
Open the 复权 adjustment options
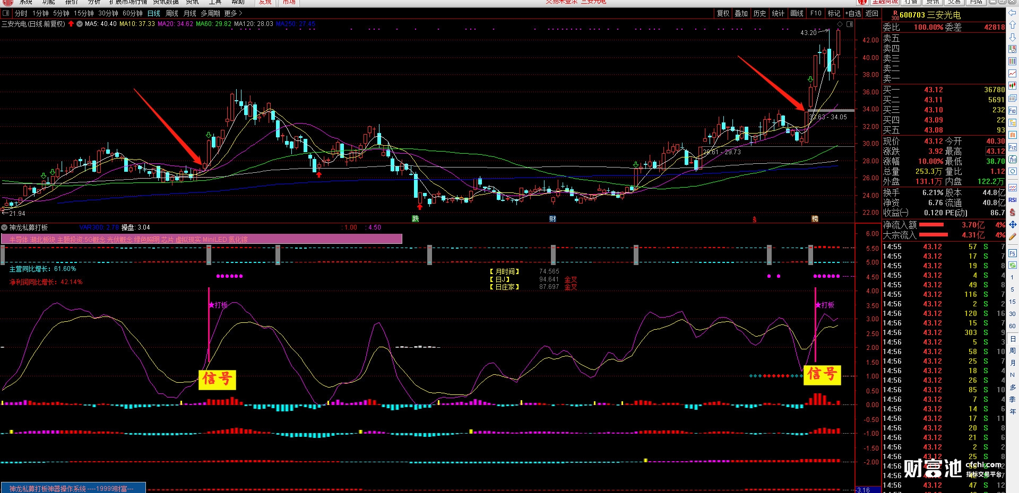point(723,13)
